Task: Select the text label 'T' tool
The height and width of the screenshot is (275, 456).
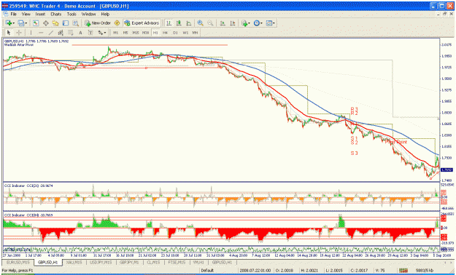Action: [x=90, y=33]
